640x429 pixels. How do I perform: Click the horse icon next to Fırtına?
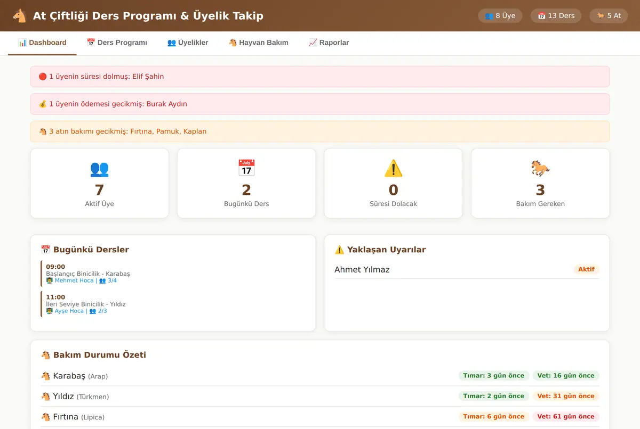(x=45, y=417)
